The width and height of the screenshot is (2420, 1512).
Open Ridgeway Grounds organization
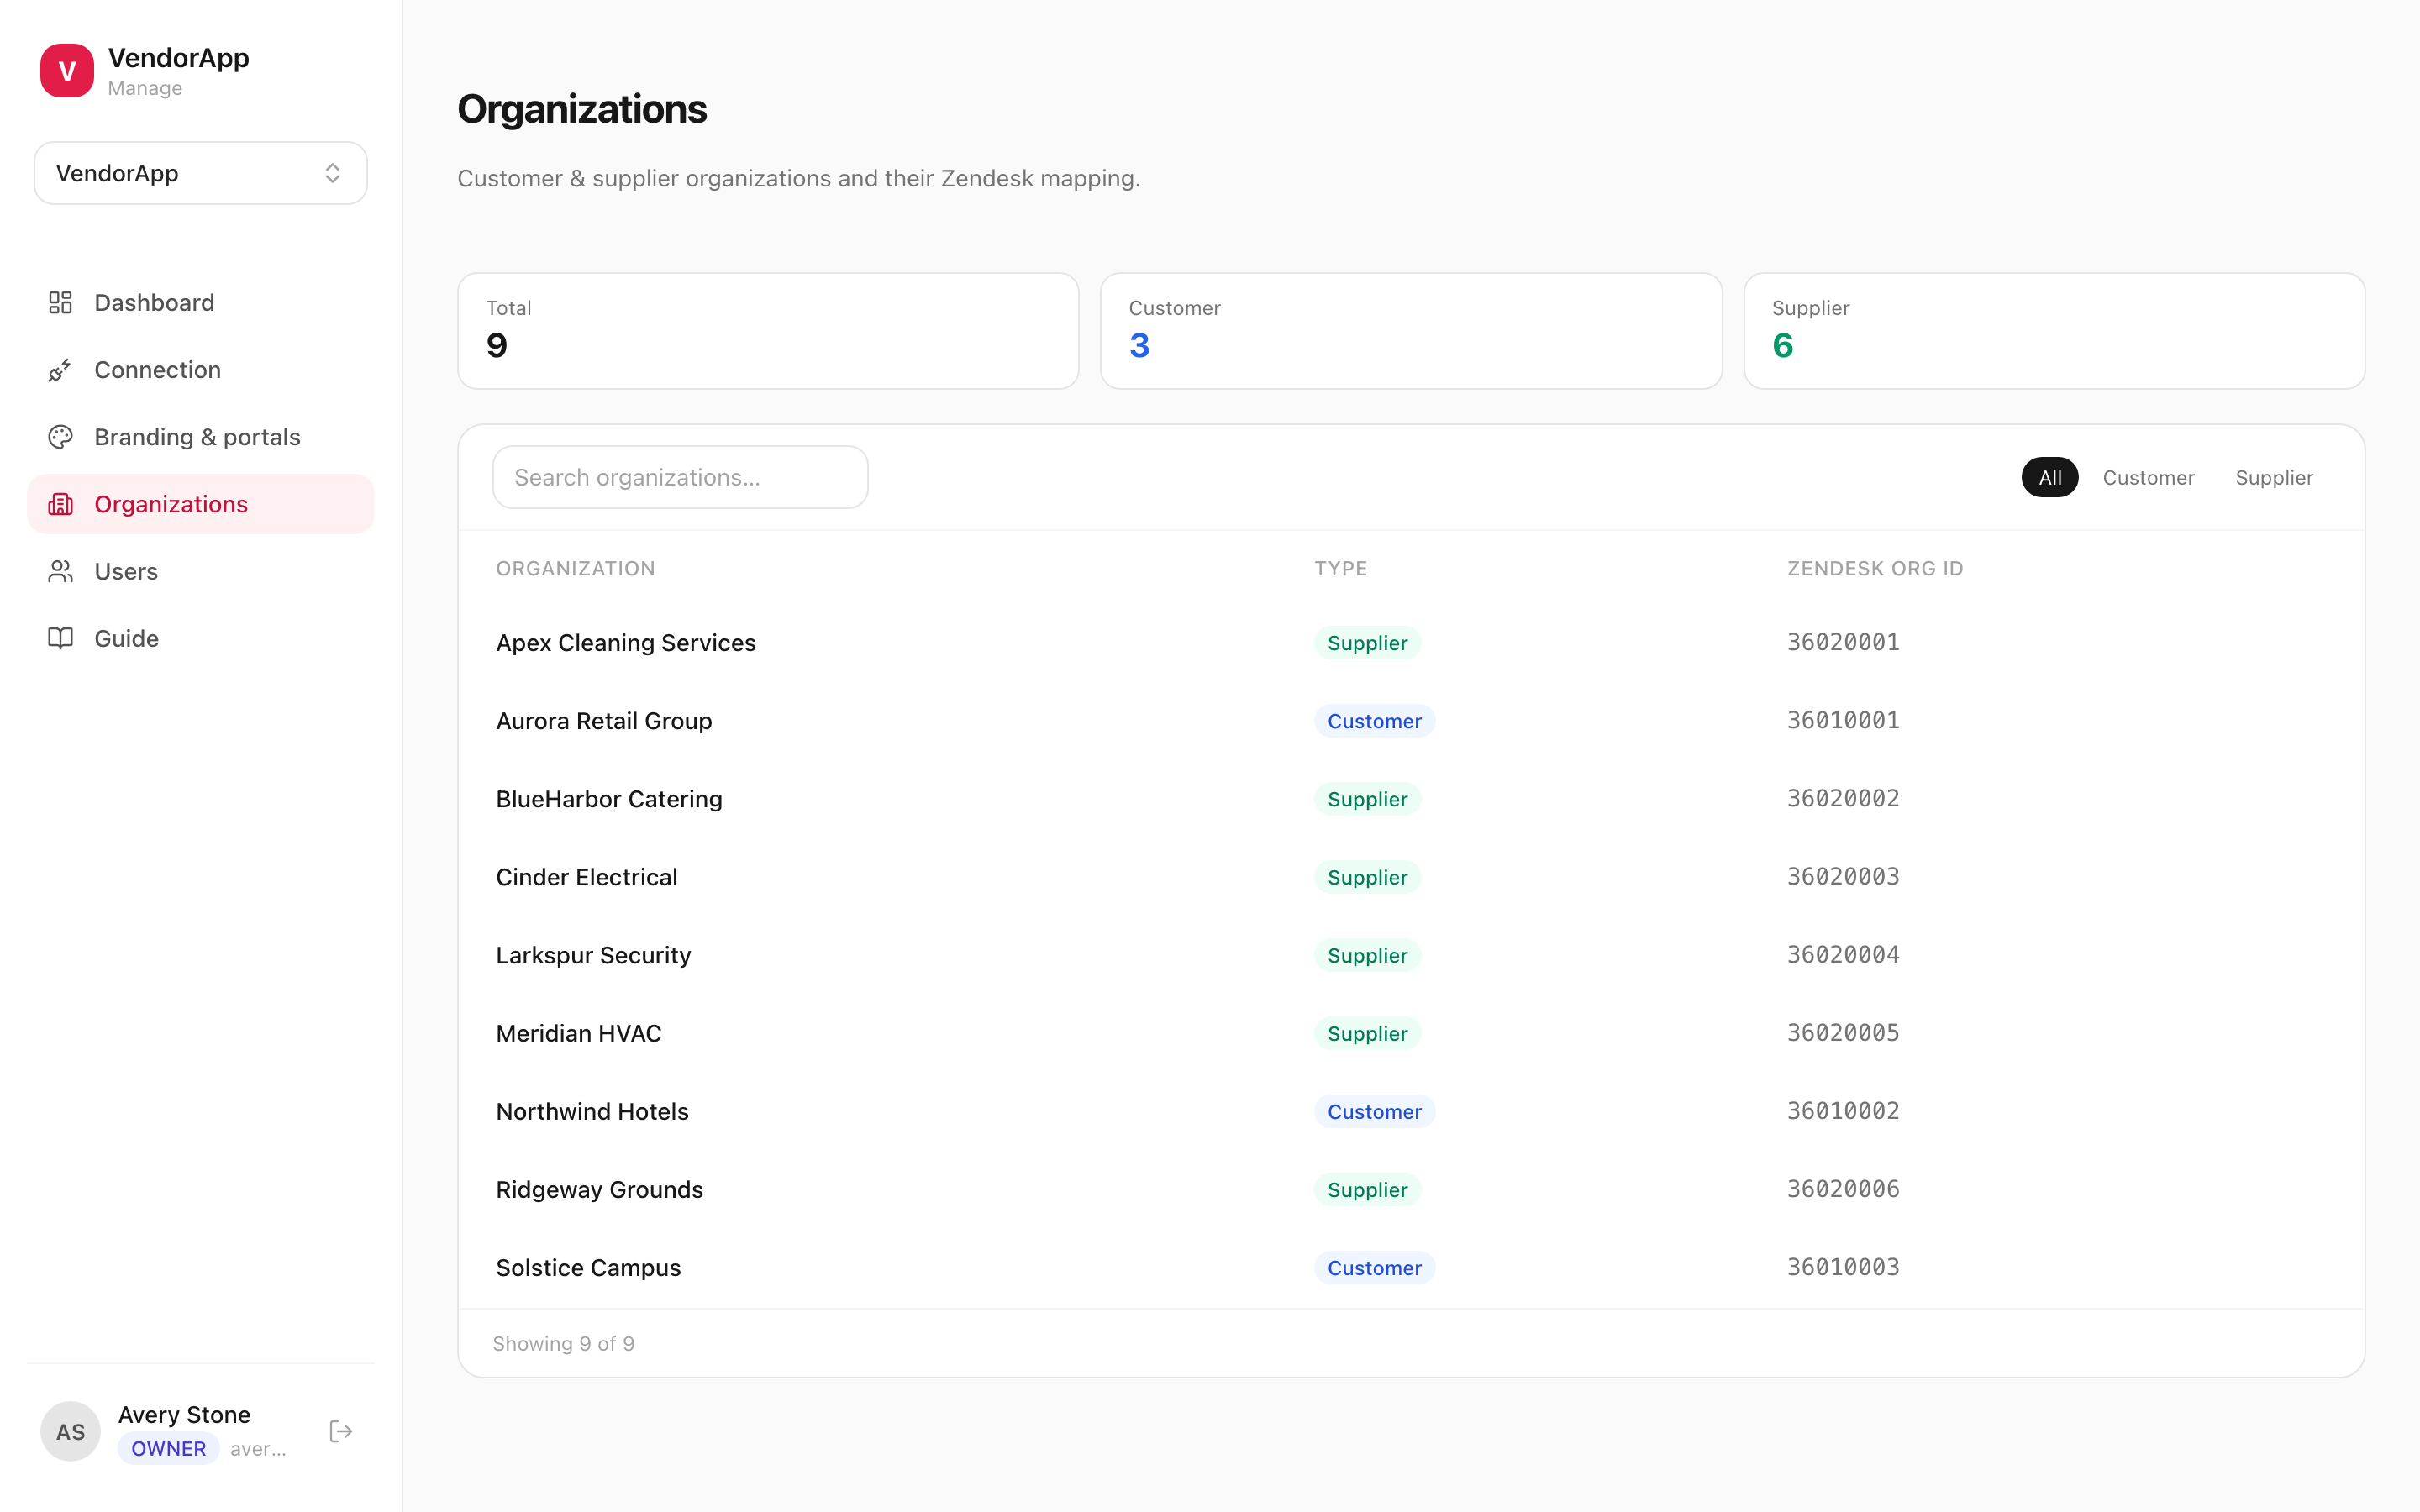click(599, 1189)
